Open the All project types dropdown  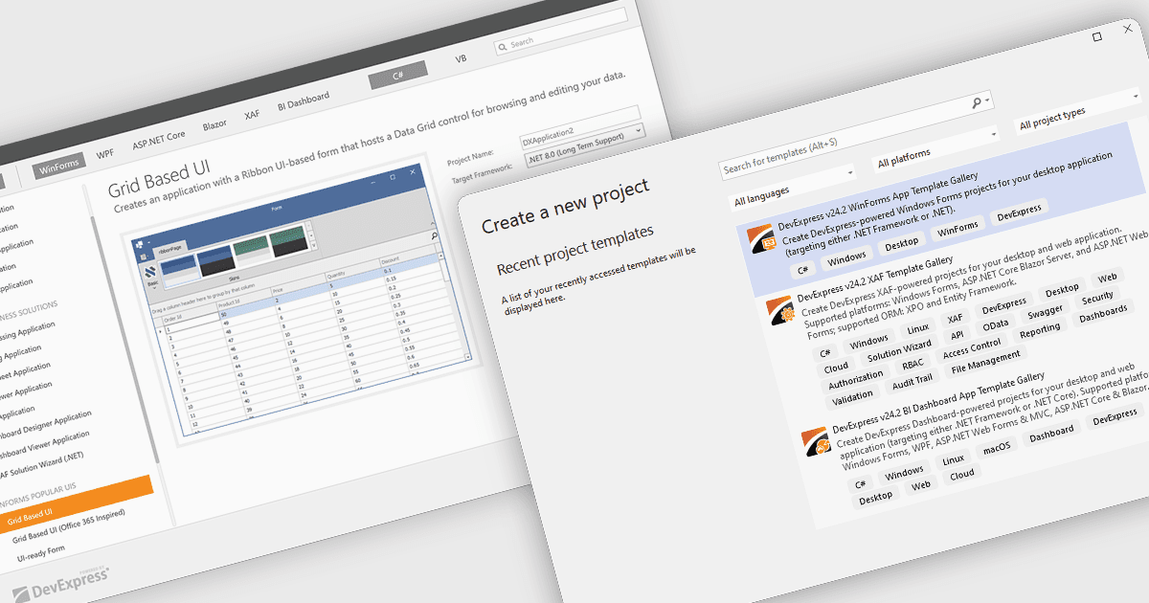click(x=1080, y=114)
